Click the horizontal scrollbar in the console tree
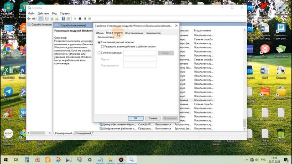The image size is (292, 164). click(x=37, y=133)
